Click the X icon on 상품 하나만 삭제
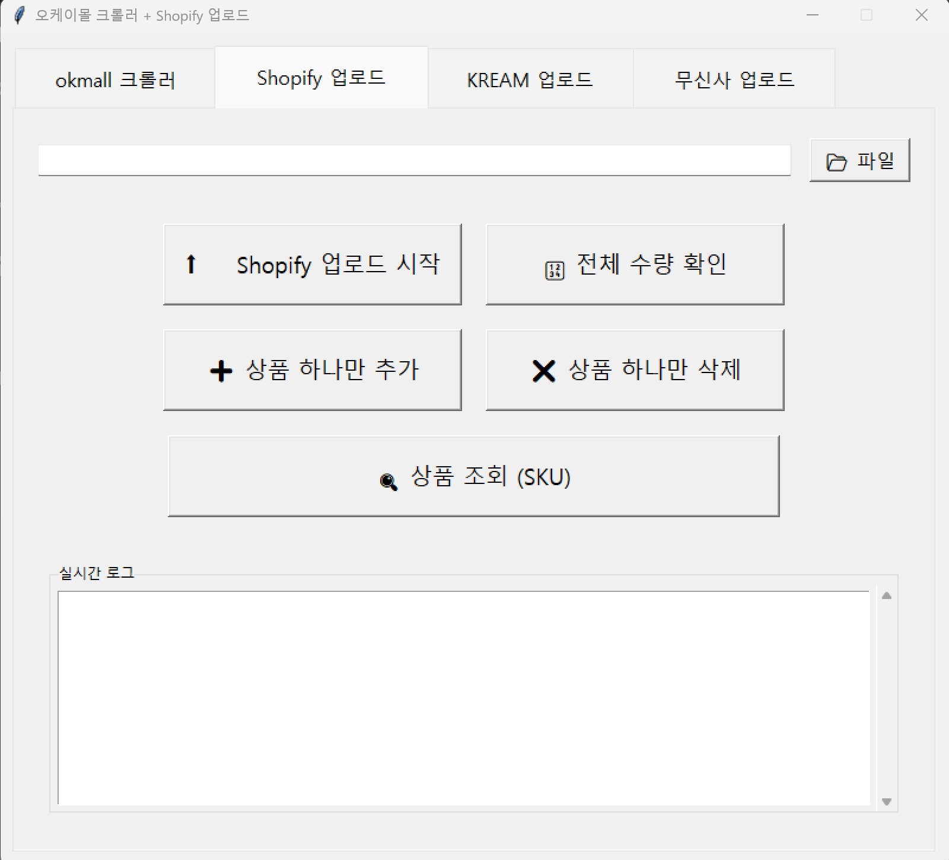The image size is (949, 860). click(543, 371)
